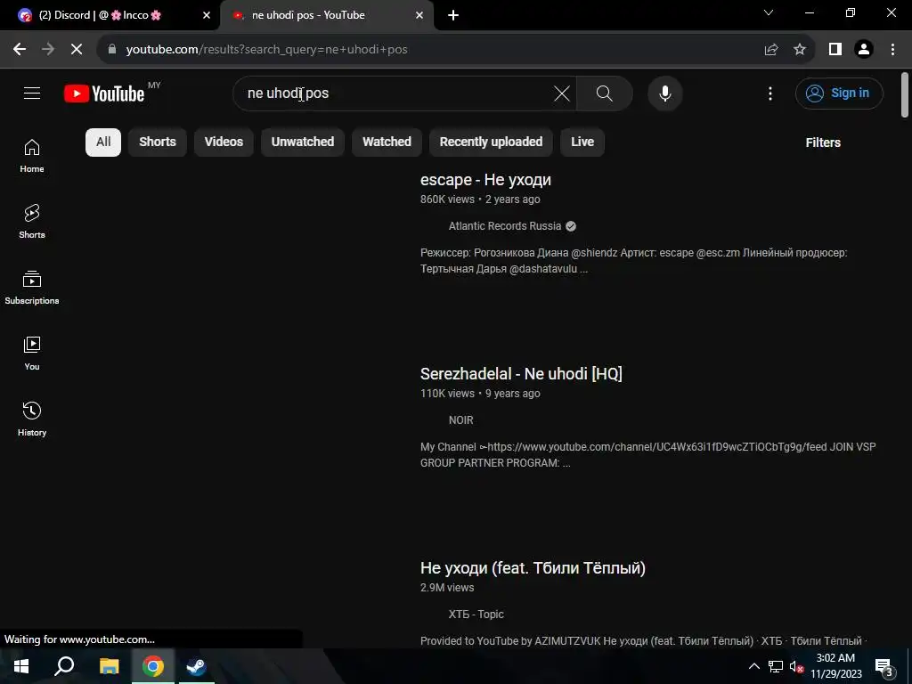912x684 pixels.
Task: Filter results by Videos chip
Action: click(x=224, y=142)
